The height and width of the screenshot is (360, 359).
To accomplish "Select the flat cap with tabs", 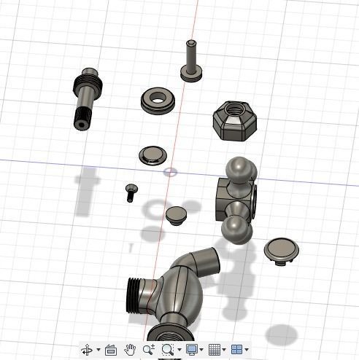I will coord(282,251).
